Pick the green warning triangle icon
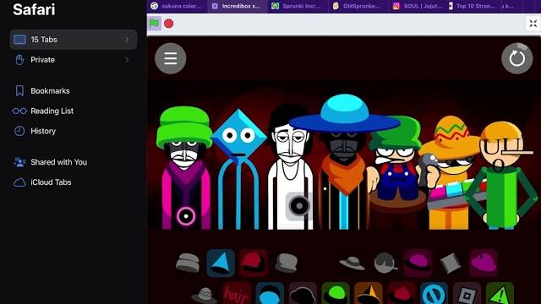Image resolution: width=541 pixels, height=304 pixels. (x=500, y=293)
